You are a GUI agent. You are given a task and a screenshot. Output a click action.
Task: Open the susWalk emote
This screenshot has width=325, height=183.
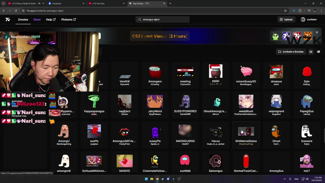point(185,163)
